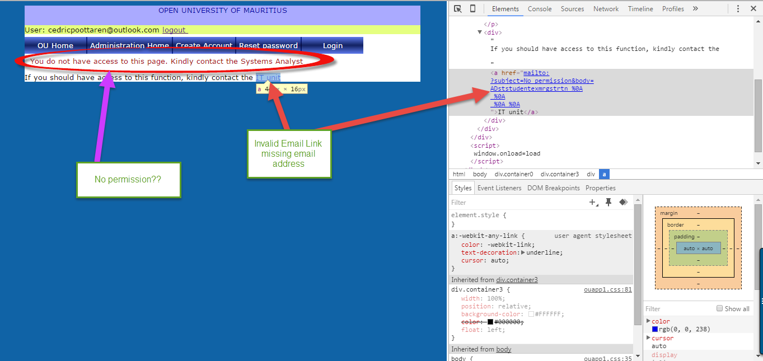Open the Sources tab

point(573,9)
